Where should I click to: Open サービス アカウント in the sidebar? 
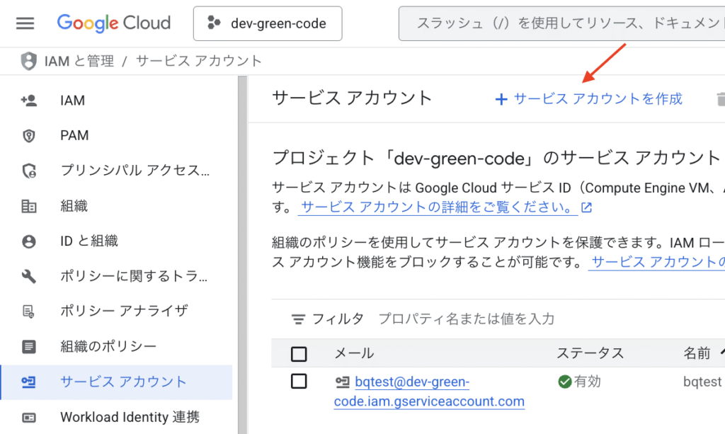click(x=123, y=382)
